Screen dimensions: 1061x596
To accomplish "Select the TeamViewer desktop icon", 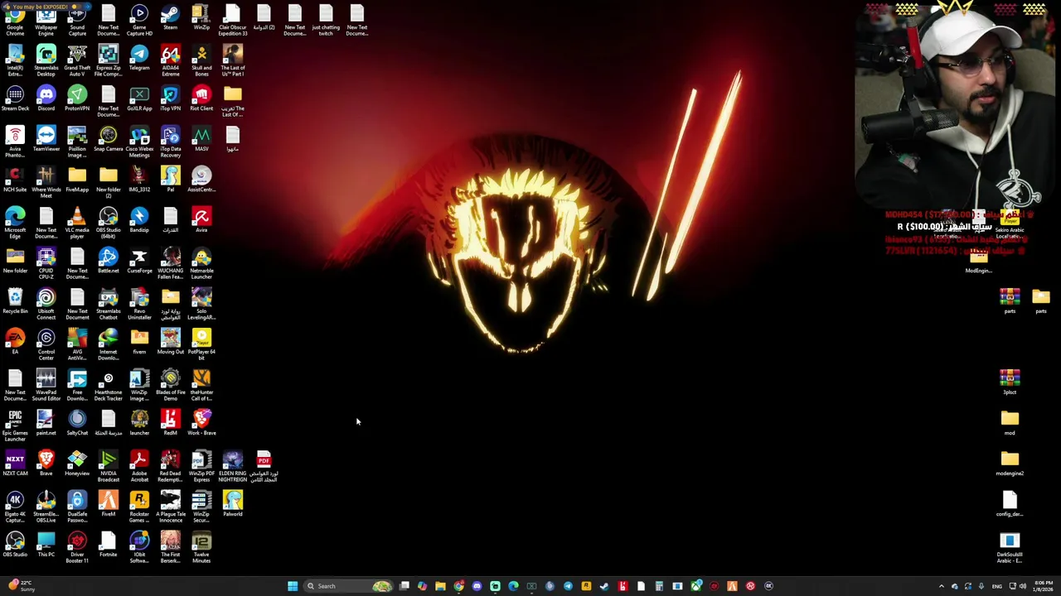I will (x=46, y=139).
